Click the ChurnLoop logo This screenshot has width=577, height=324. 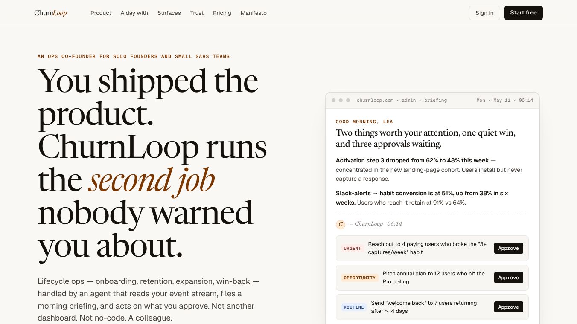[51, 13]
